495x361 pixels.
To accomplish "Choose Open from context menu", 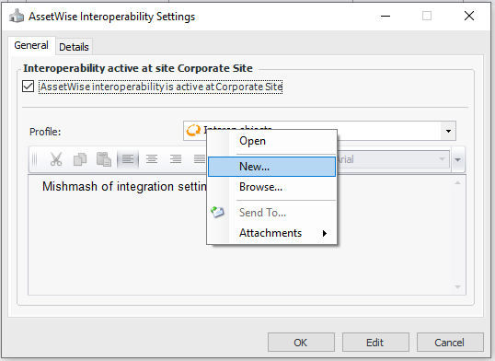I will tap(271, 141).
